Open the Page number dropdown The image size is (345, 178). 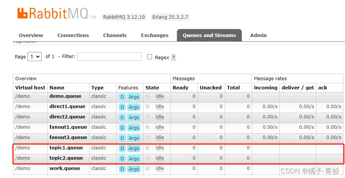34,57
